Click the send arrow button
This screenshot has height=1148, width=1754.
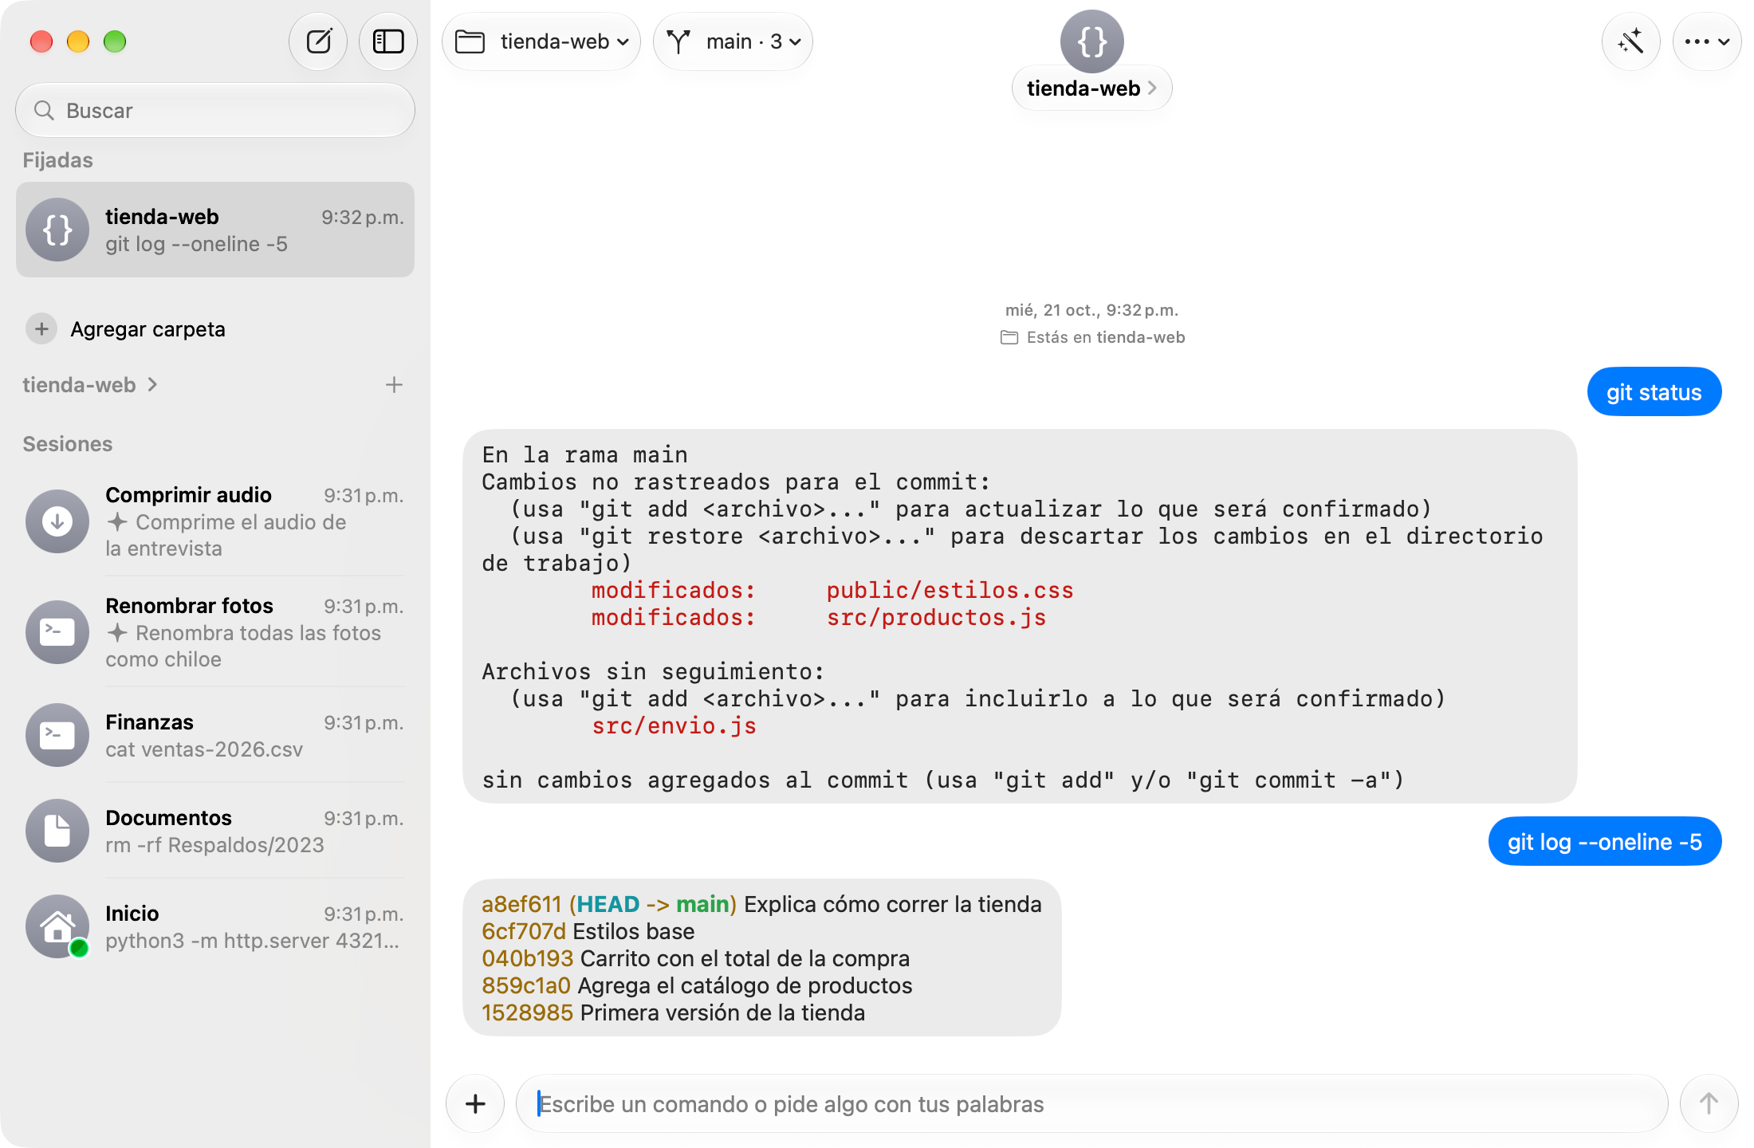tap(1709, 1103)
